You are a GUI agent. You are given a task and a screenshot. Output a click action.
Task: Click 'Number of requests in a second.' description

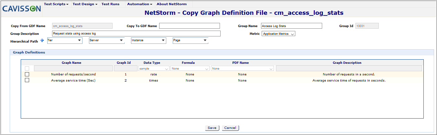pos(349,74)
